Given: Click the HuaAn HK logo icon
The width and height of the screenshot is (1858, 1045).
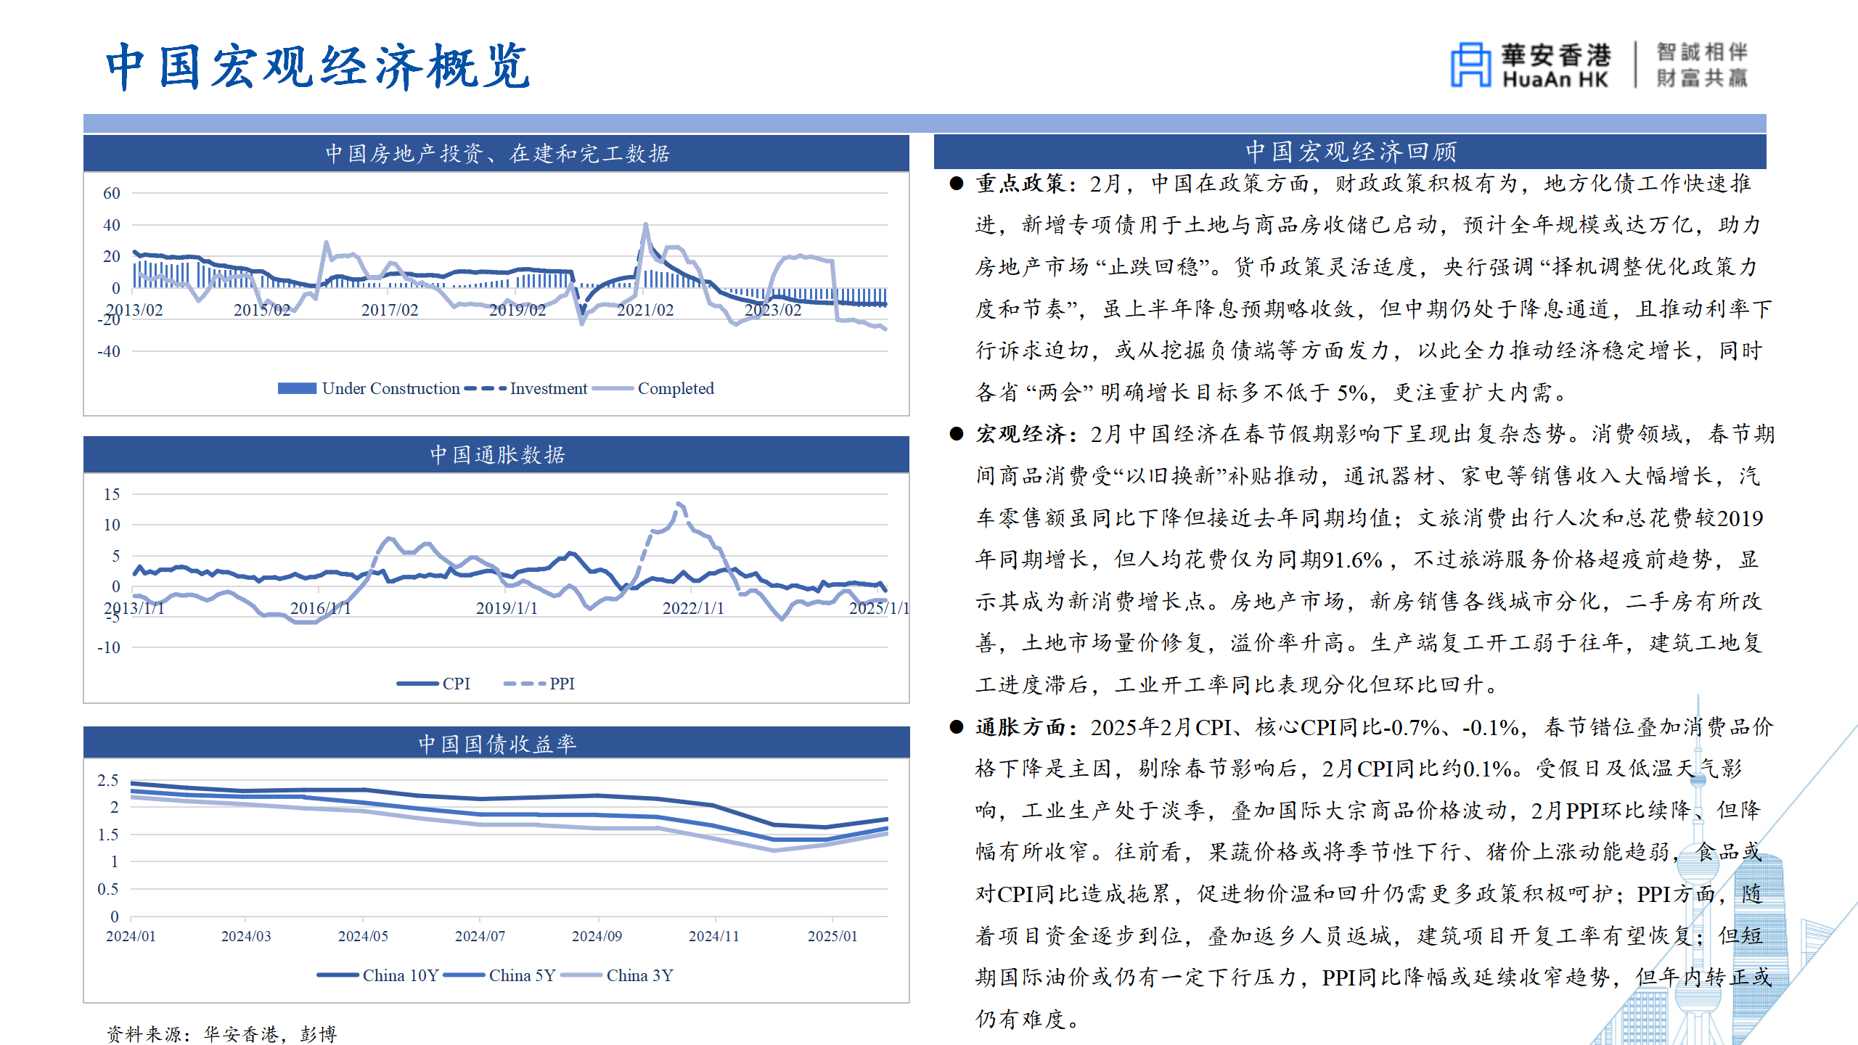Looking at the screenshot, I should 1470,65.
